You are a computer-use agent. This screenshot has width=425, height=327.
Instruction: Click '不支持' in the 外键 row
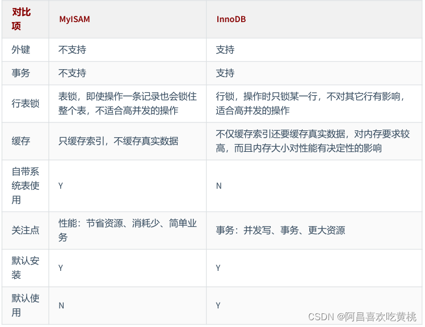[x=72, y=50]
